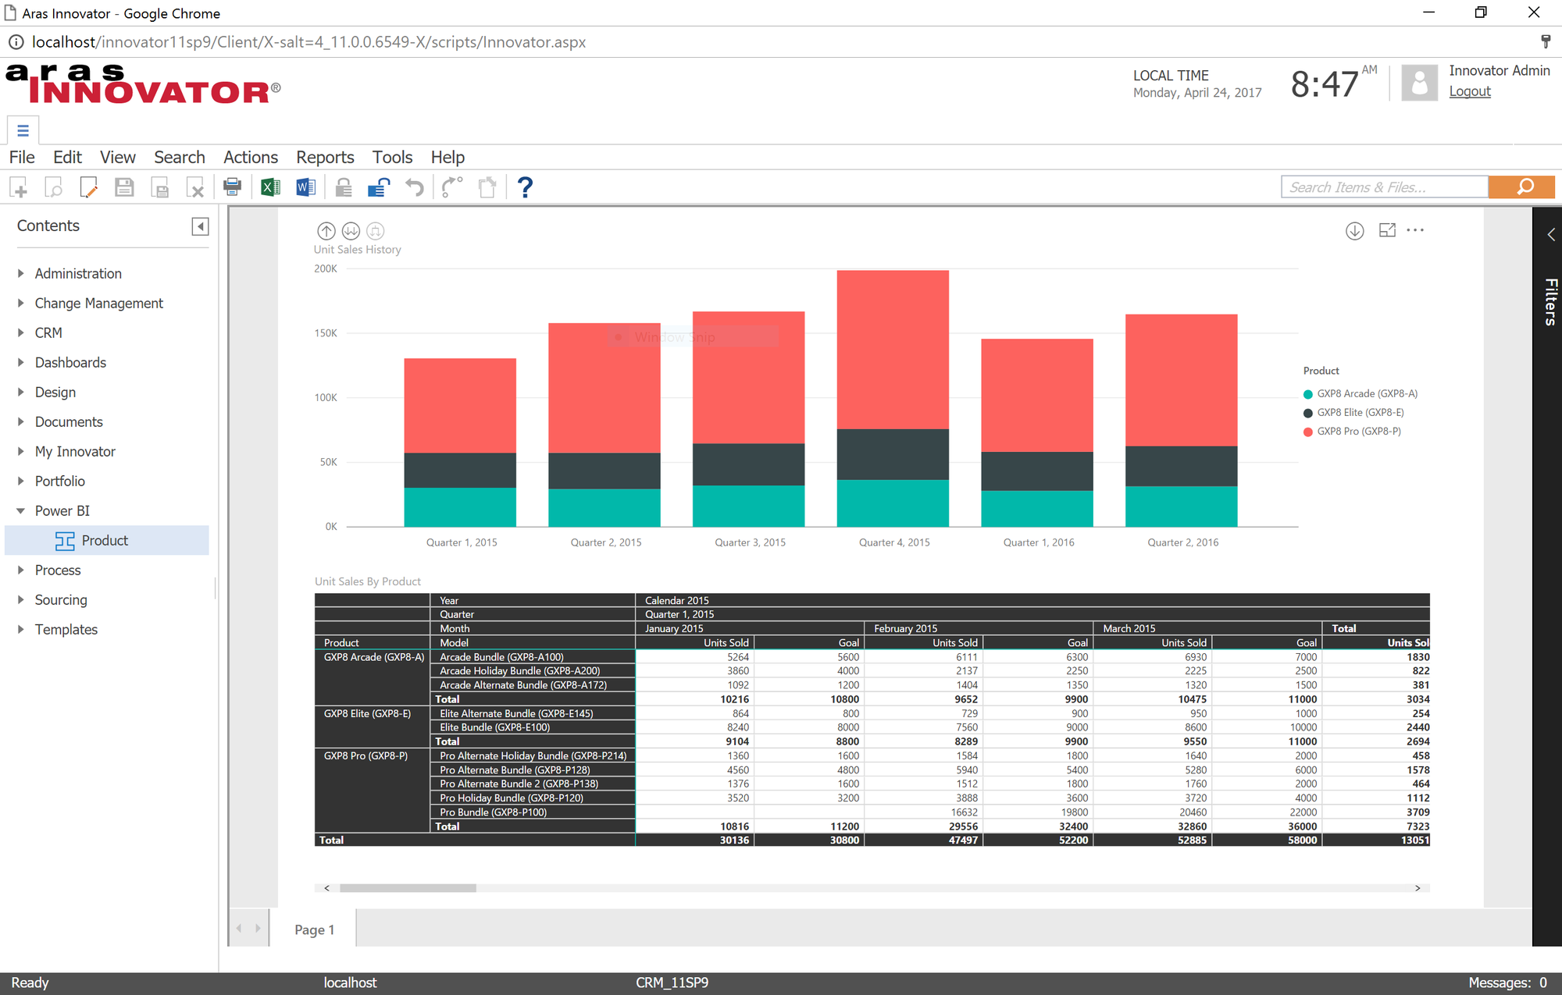This screenshot has height=995, width=1562.
Task: Select the Product item under Power BI
Action: click(104, 541)
